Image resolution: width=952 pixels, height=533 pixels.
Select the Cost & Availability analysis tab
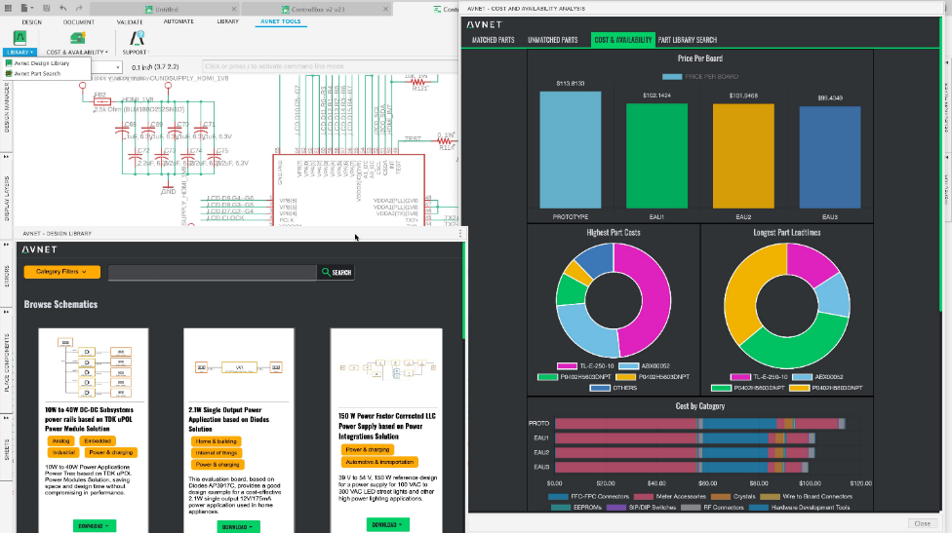(x=623, y=40)
